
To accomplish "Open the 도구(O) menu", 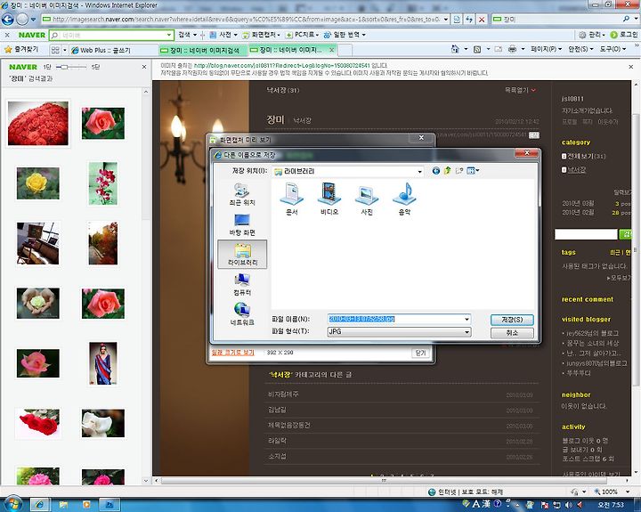I will tap(613, 49).
